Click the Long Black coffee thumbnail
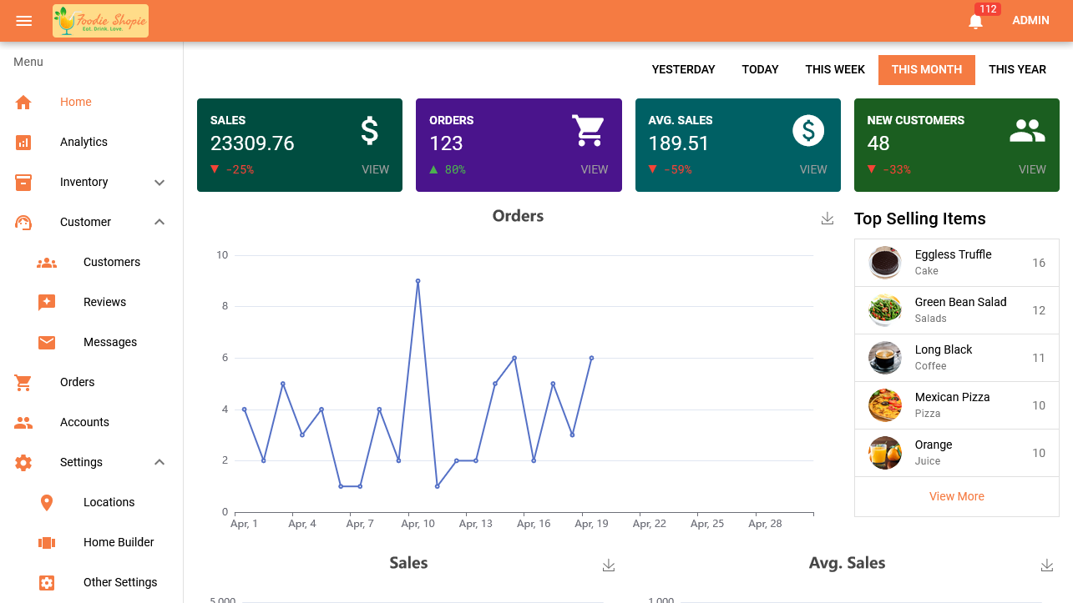Screen dimensions: 1073x603 [x=885, y=358]
